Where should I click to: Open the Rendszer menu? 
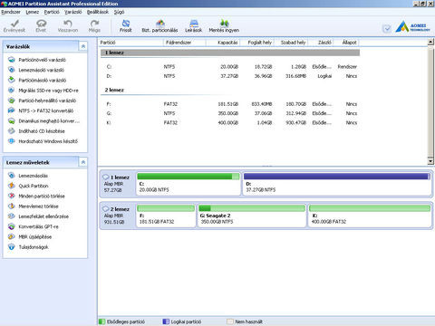[11, 12]
